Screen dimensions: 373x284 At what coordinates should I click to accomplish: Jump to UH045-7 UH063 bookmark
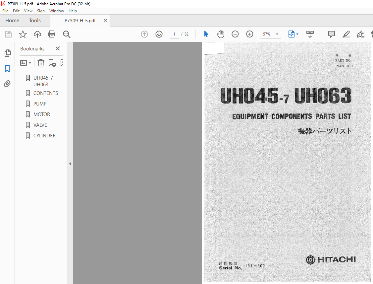(43, 81)
